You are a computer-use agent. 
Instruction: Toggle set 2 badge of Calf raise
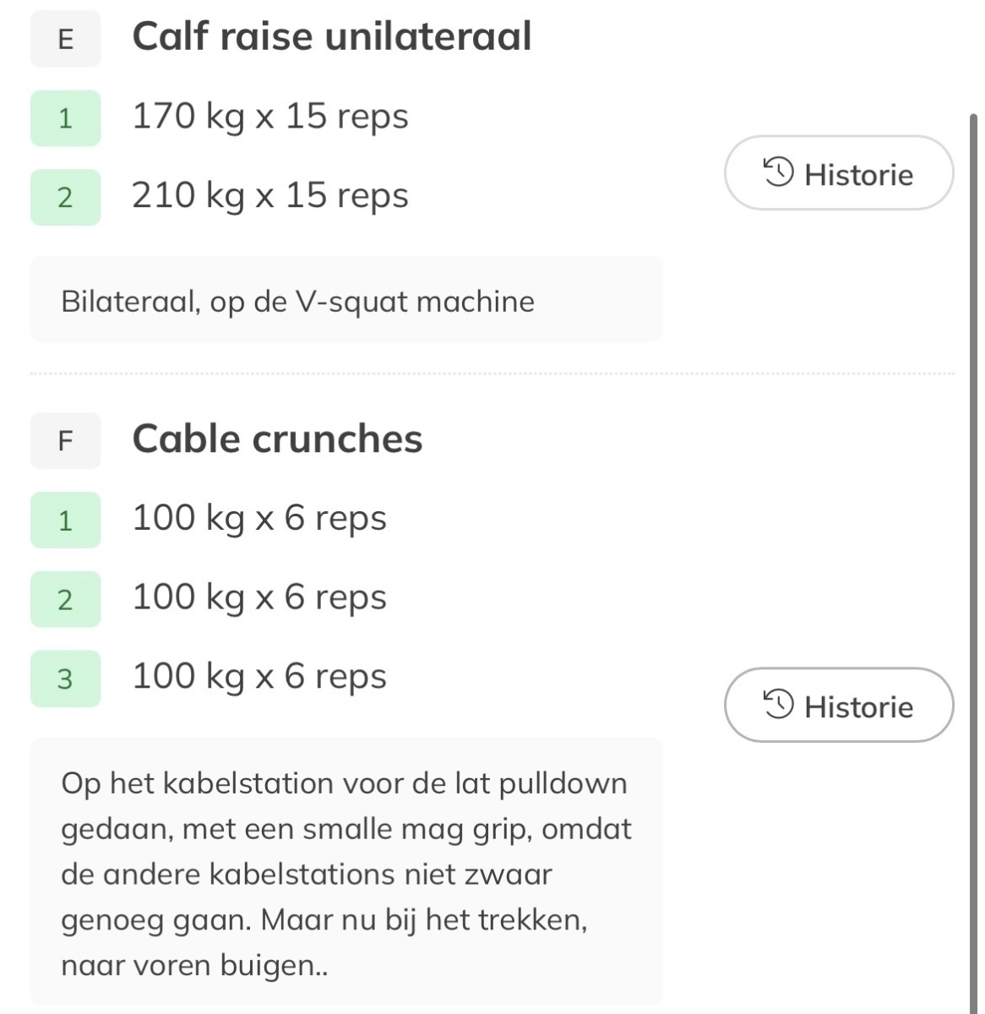(x=65, y=197)
